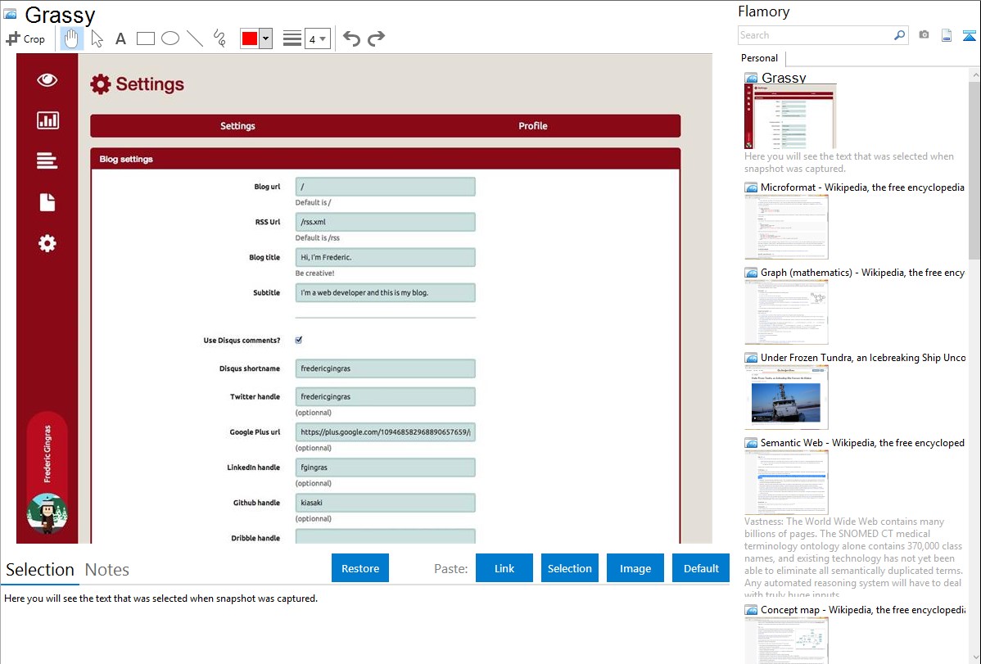Select the freehand squiggle tool
The height and width of the screenshot is (664, 981).
219,38
